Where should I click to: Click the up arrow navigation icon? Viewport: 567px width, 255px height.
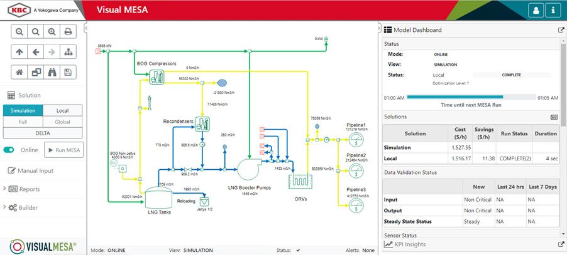[19, 52]
